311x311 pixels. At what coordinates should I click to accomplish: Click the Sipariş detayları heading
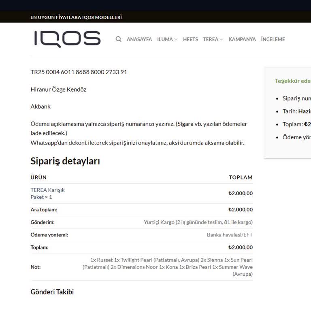(x=65, y=161)
